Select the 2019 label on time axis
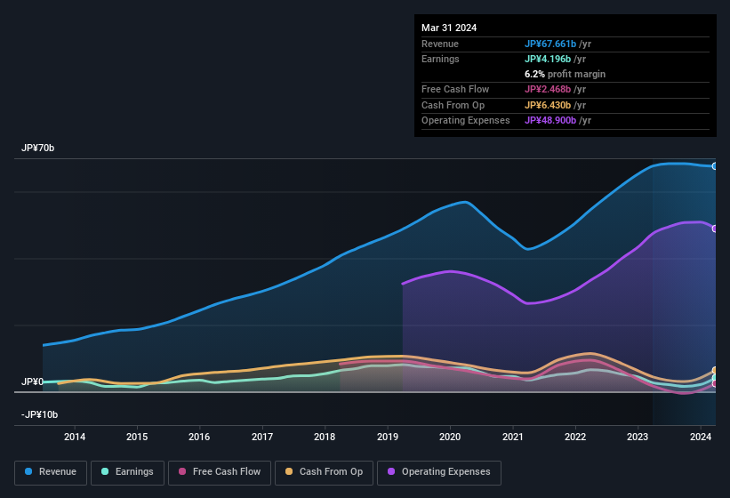 coord(388,437)
